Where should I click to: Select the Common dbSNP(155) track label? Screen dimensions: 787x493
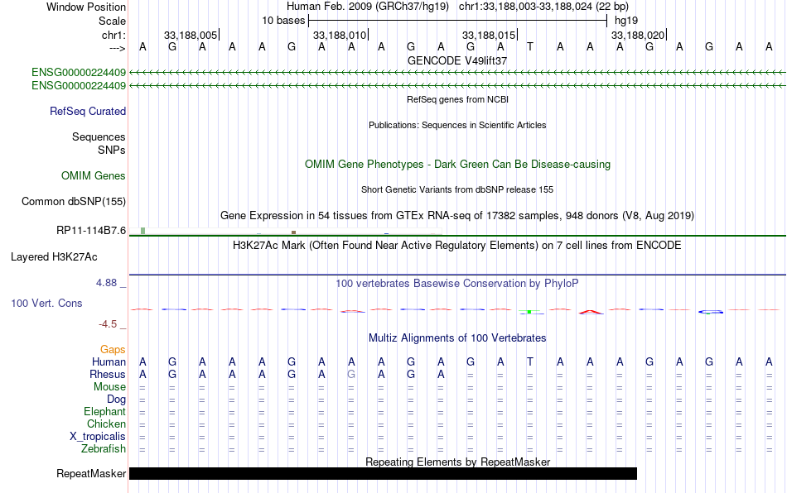click(73, 201)
